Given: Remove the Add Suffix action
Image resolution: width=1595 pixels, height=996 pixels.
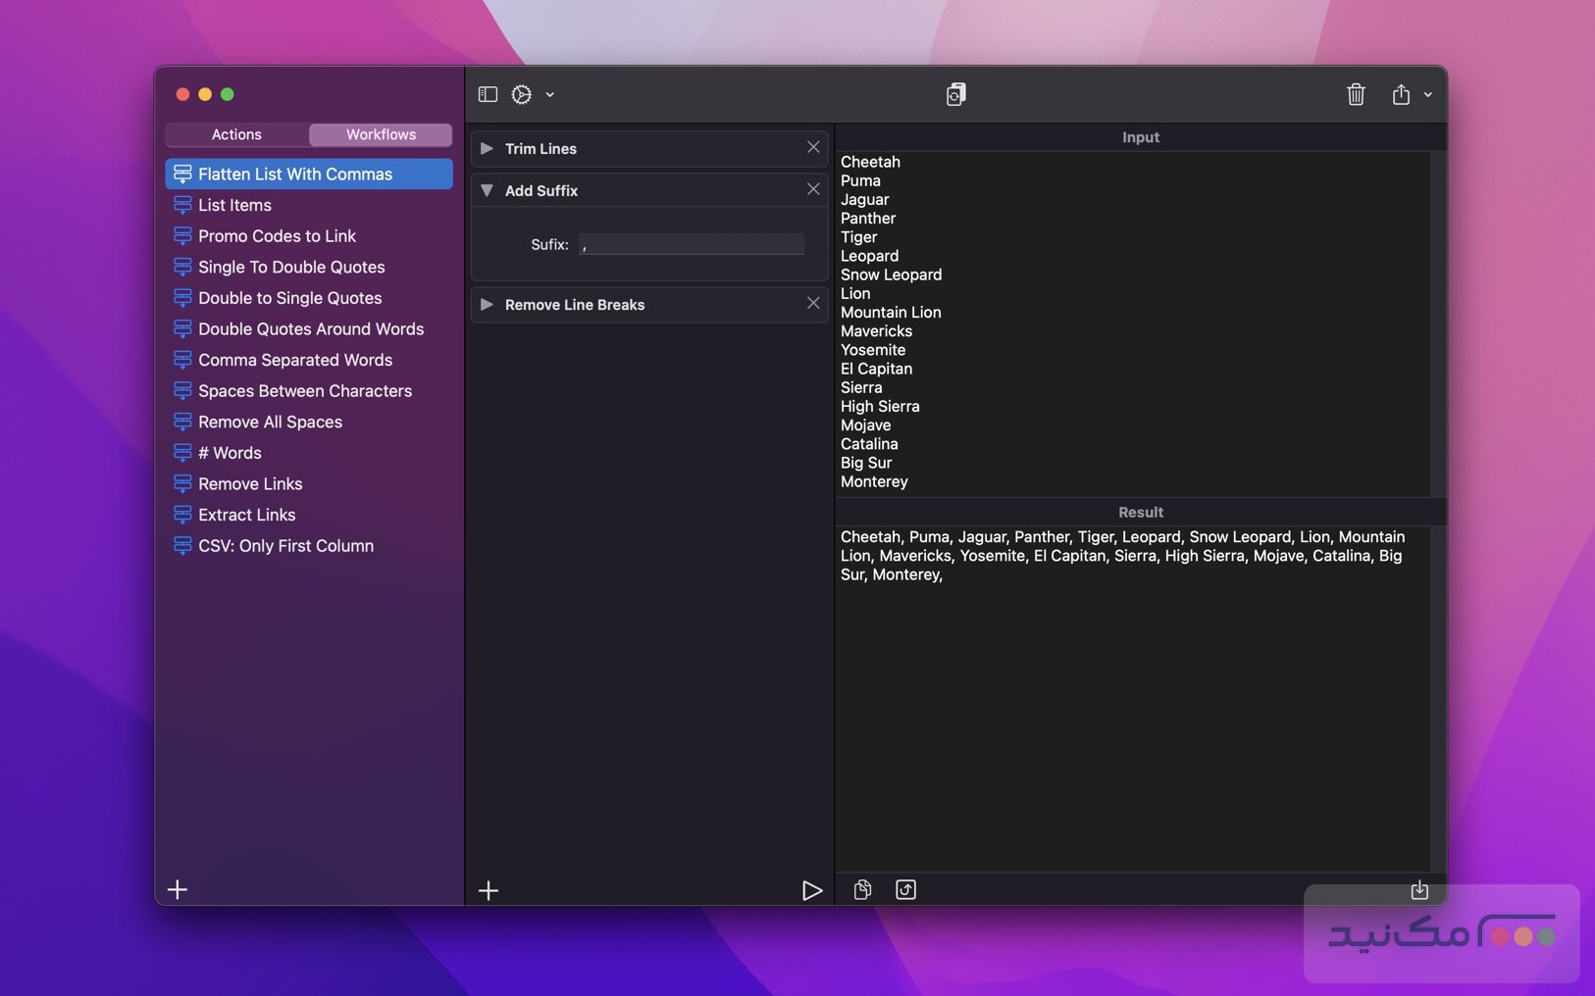Looking at the screenshot, I should (813, 189).
